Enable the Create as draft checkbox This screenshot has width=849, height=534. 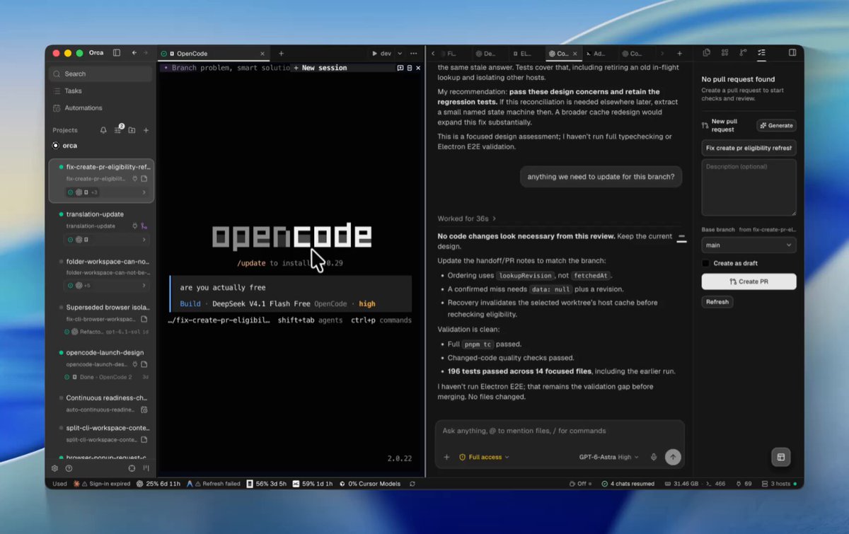(705, 263)
